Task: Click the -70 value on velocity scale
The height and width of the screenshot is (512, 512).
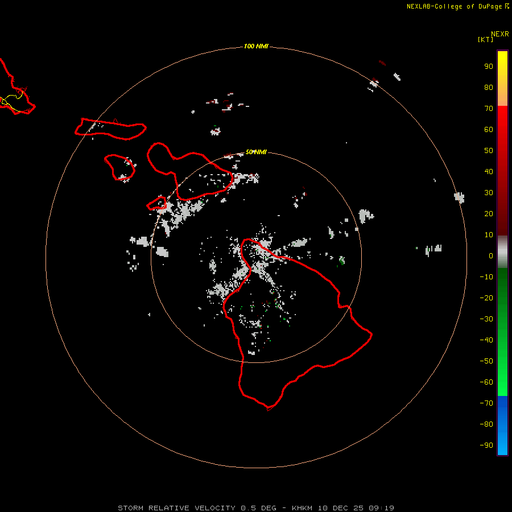Action: click(486, 403)
